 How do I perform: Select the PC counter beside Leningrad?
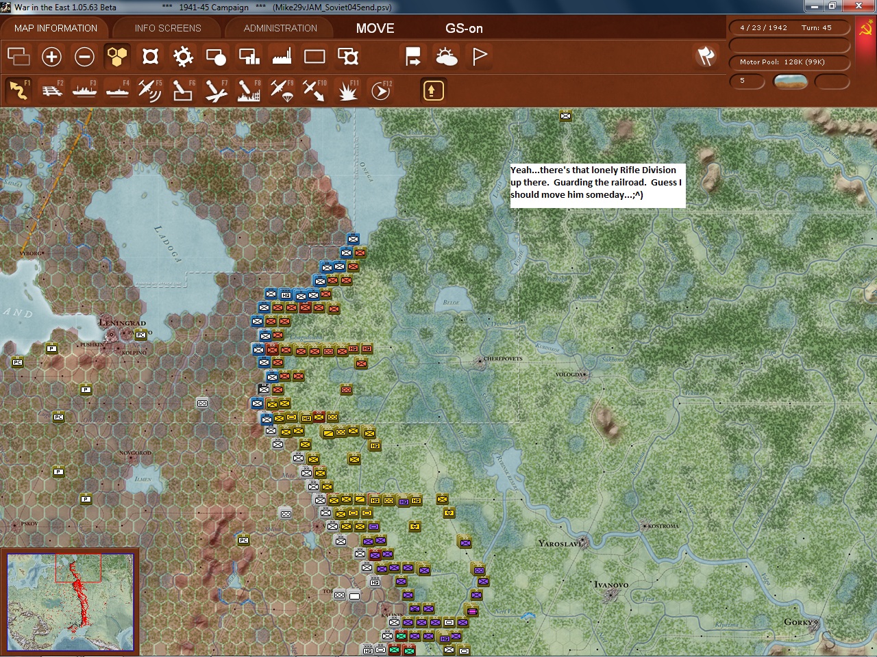pyautogui.click(x=140, y=335)
